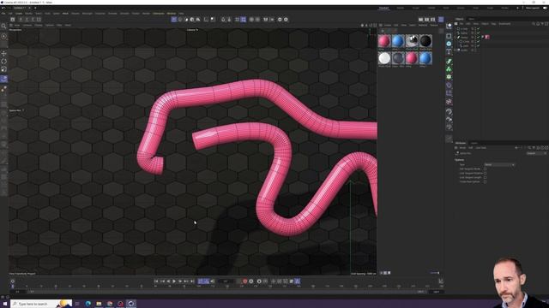Click the green gear generator icon
The width and height of the screenshot is (549, 308).
pyautogui.click(x=449, y=77)
